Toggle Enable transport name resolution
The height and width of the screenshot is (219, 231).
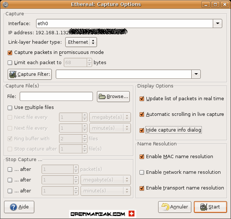coord(142,188)
